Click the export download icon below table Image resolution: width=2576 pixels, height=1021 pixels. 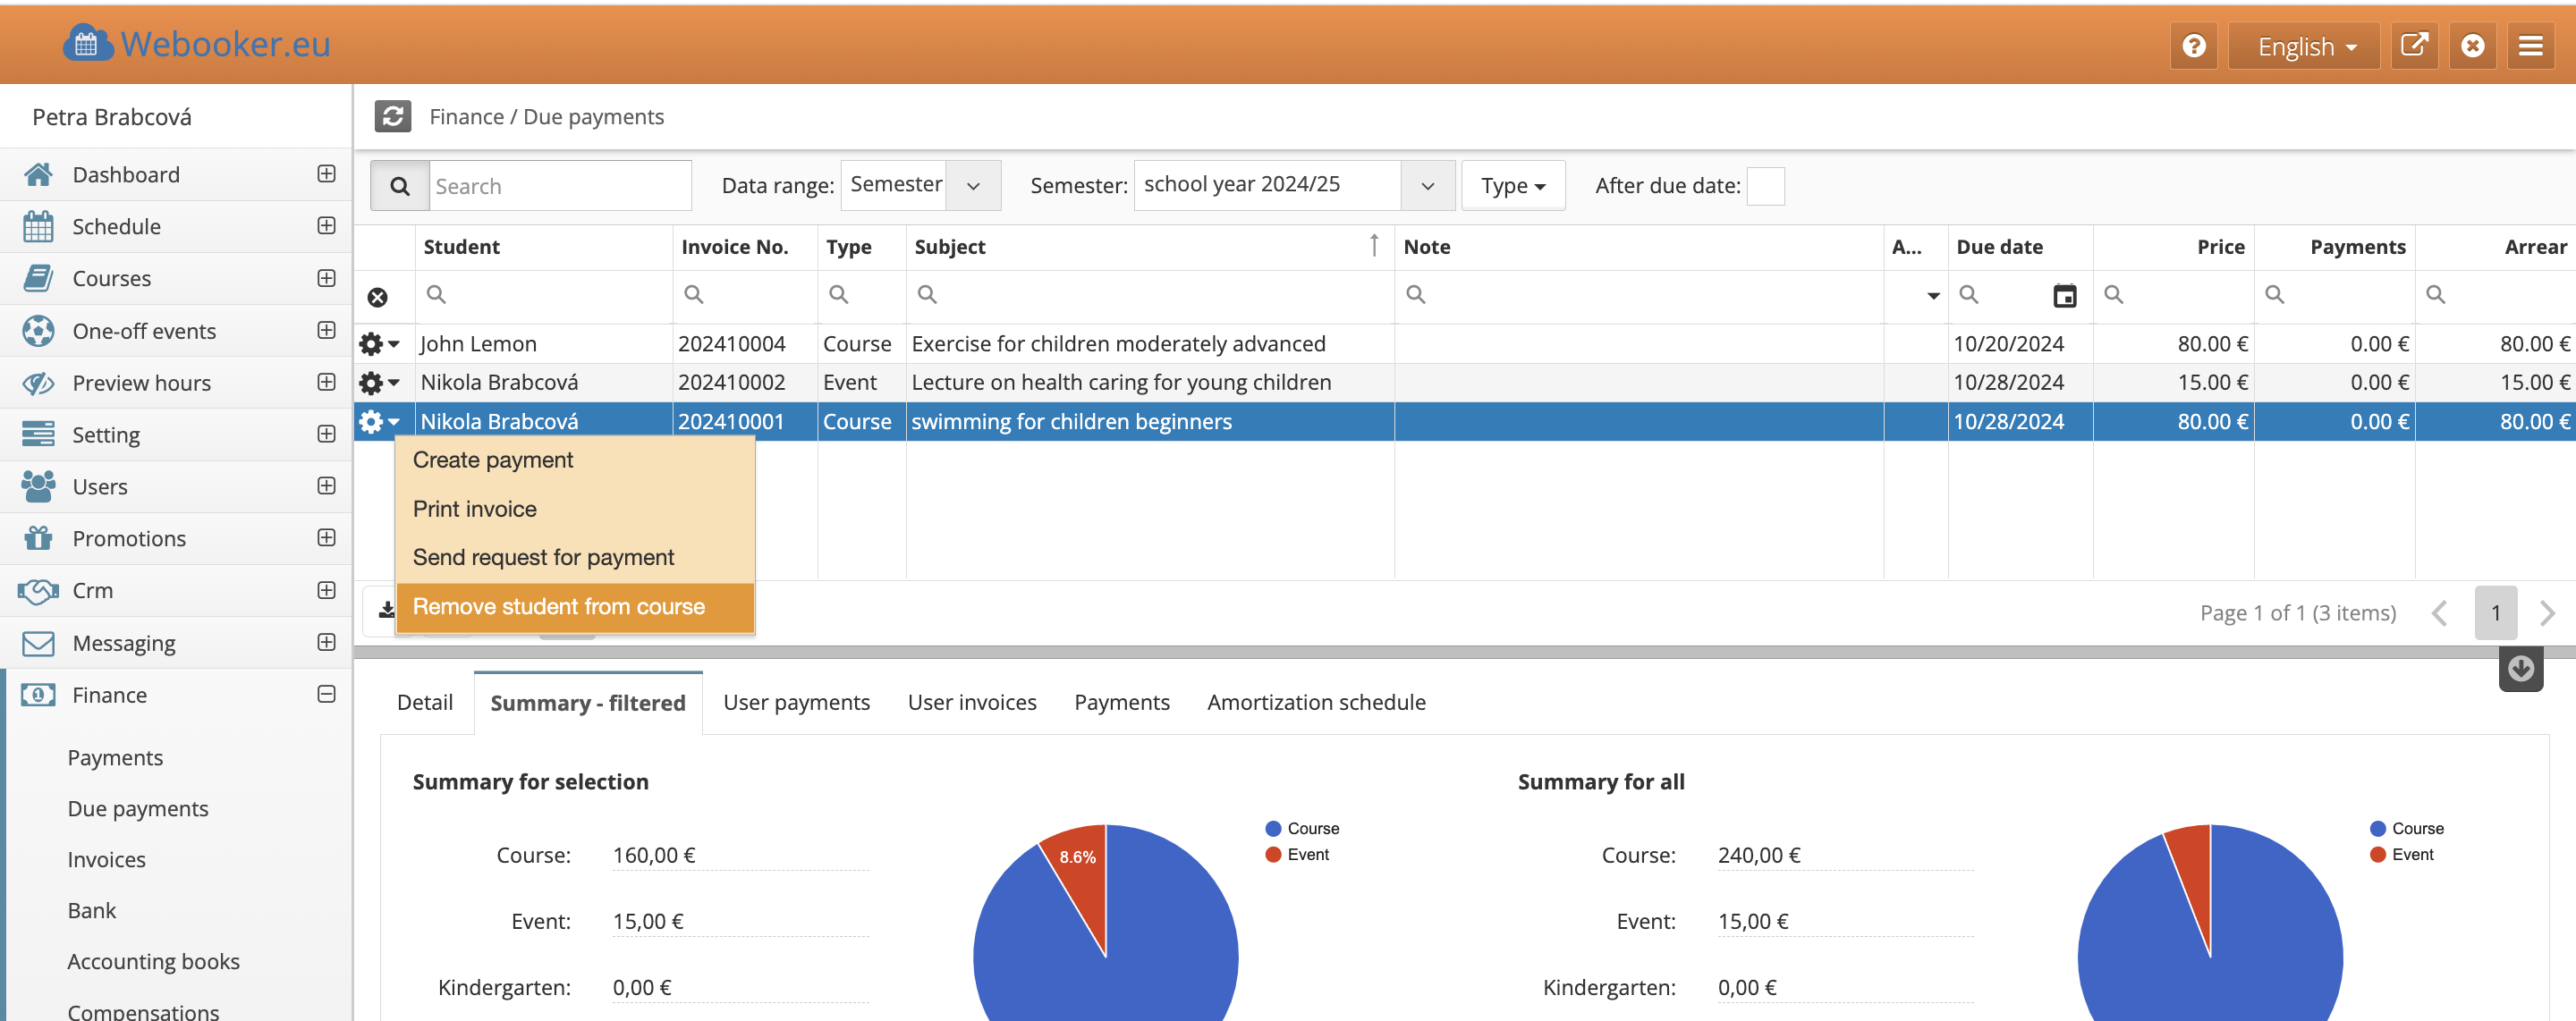[386, 610]
